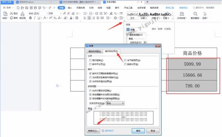
Task: Click the Align right icon
Action: coord(94,18)
